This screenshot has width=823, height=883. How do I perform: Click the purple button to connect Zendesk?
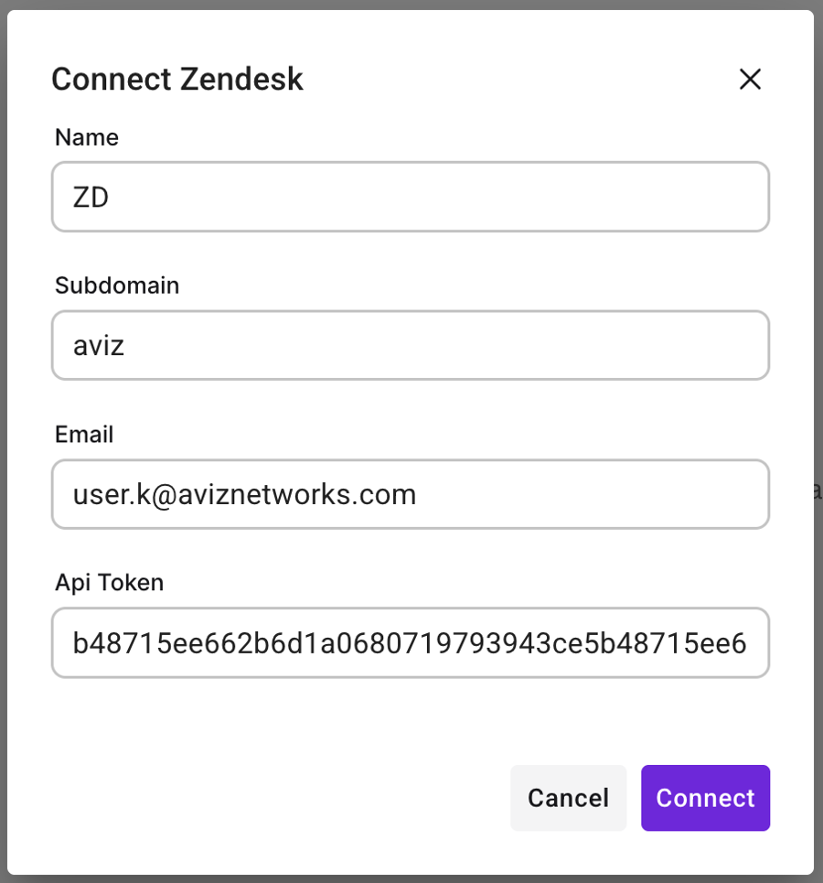705,798
